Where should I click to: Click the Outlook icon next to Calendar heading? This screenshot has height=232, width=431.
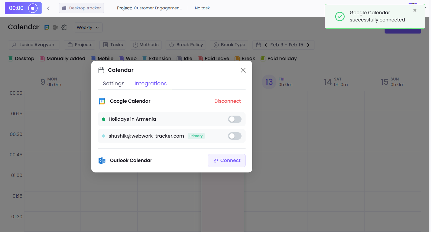[55, 27]
